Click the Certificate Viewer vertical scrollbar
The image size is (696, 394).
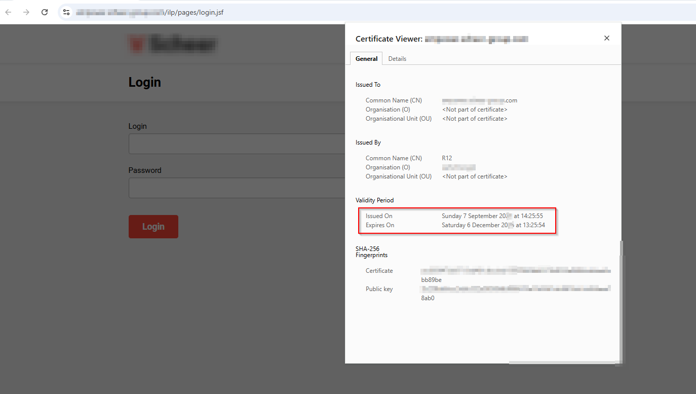[622, 299]
